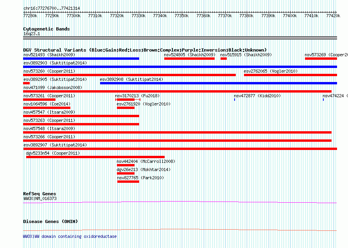Click the Disease Genes (OMIM) track title
348x248 pixels.
(50, 221)
